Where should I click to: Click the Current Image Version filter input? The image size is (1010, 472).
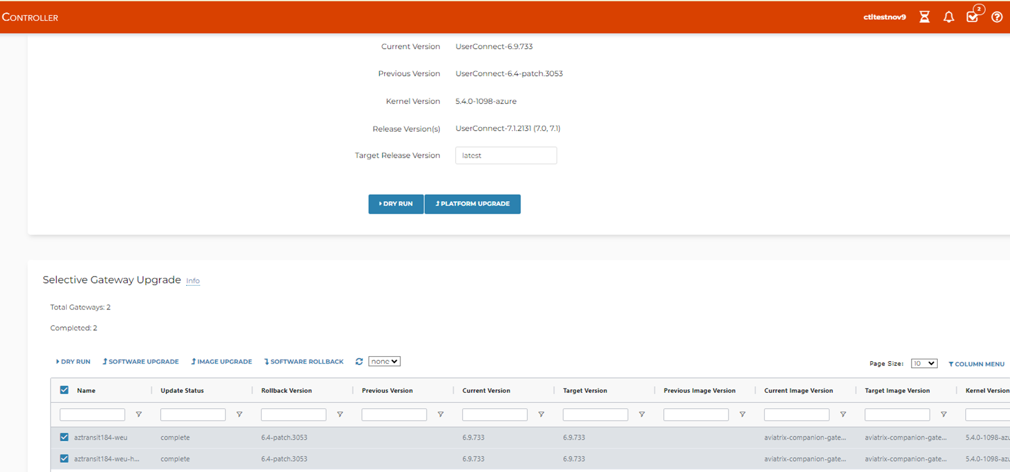(796, 415)
